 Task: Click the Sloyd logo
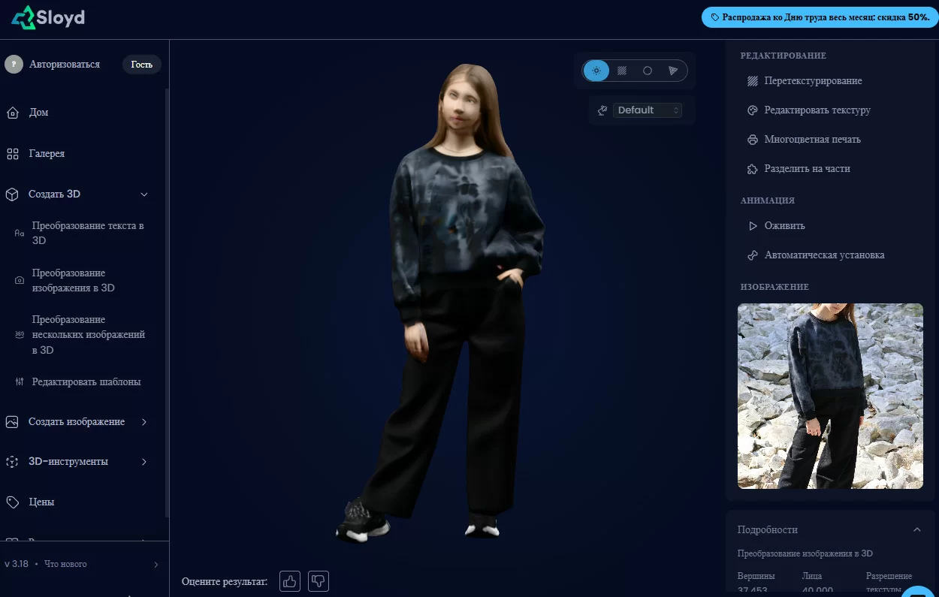point(48,17)
